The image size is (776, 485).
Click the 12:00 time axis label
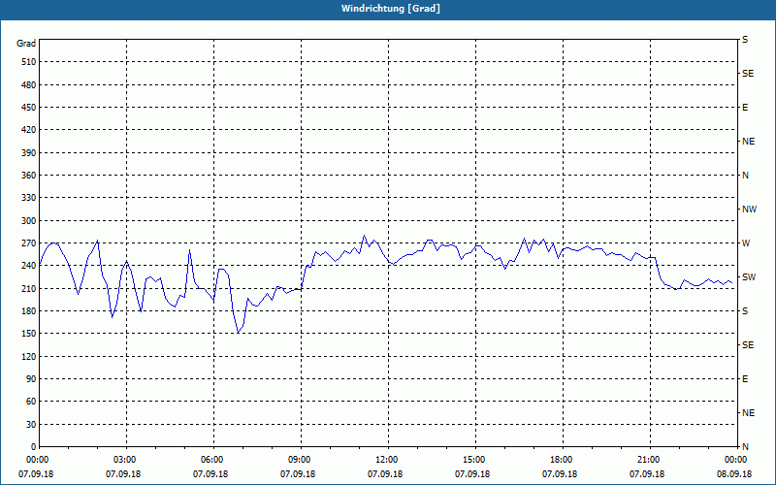tap(387, 460)
